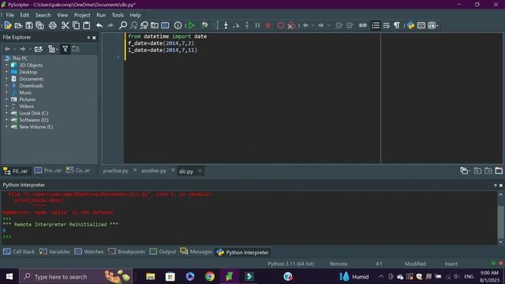
Task: Open the Variables panel tab
Action: click(x=54, y=252)
